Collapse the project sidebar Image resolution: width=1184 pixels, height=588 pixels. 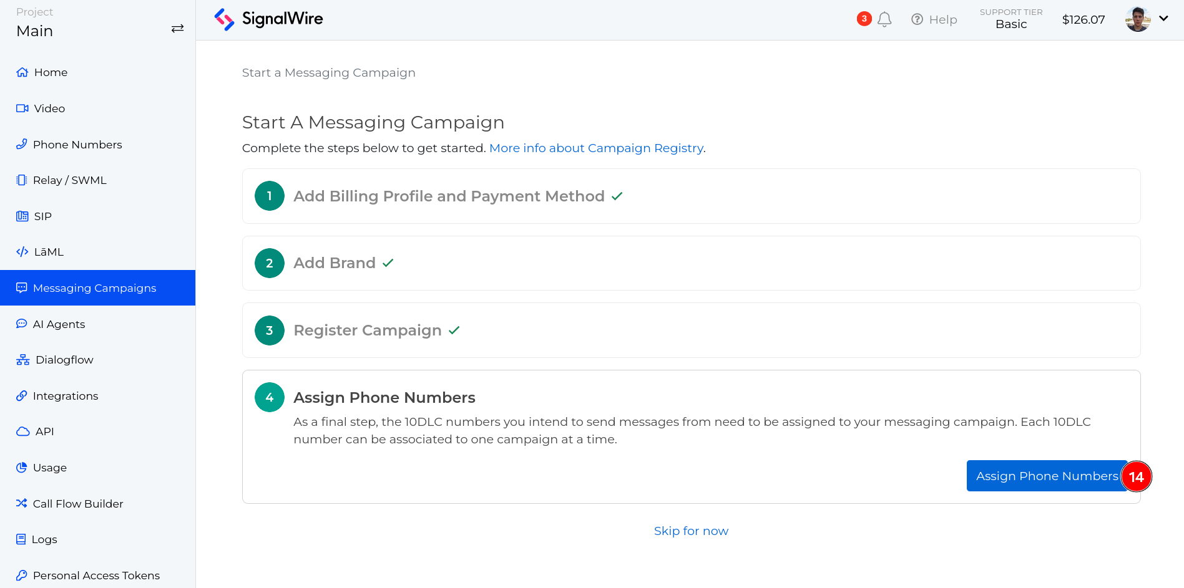[x=177, y=28]
